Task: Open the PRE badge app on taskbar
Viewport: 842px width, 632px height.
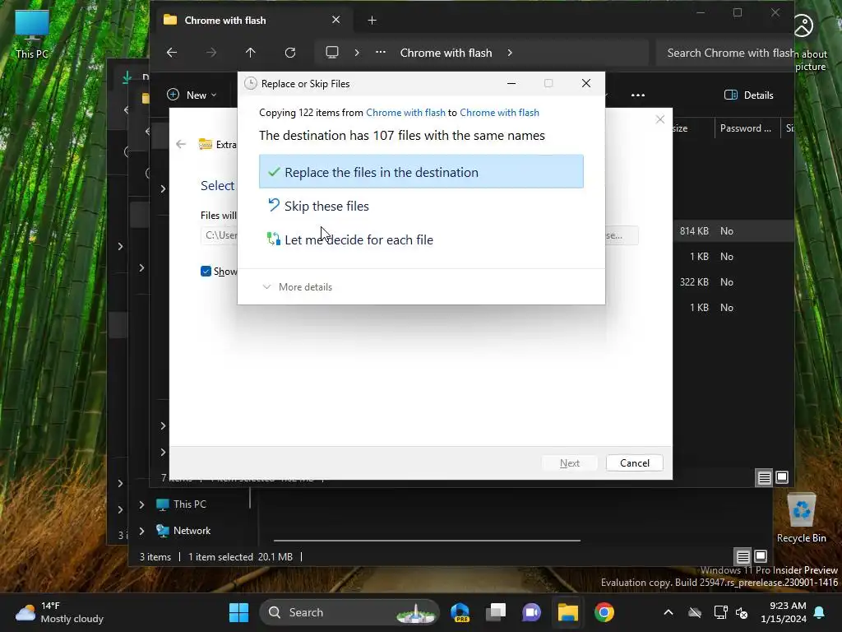Action: [460, 612]
